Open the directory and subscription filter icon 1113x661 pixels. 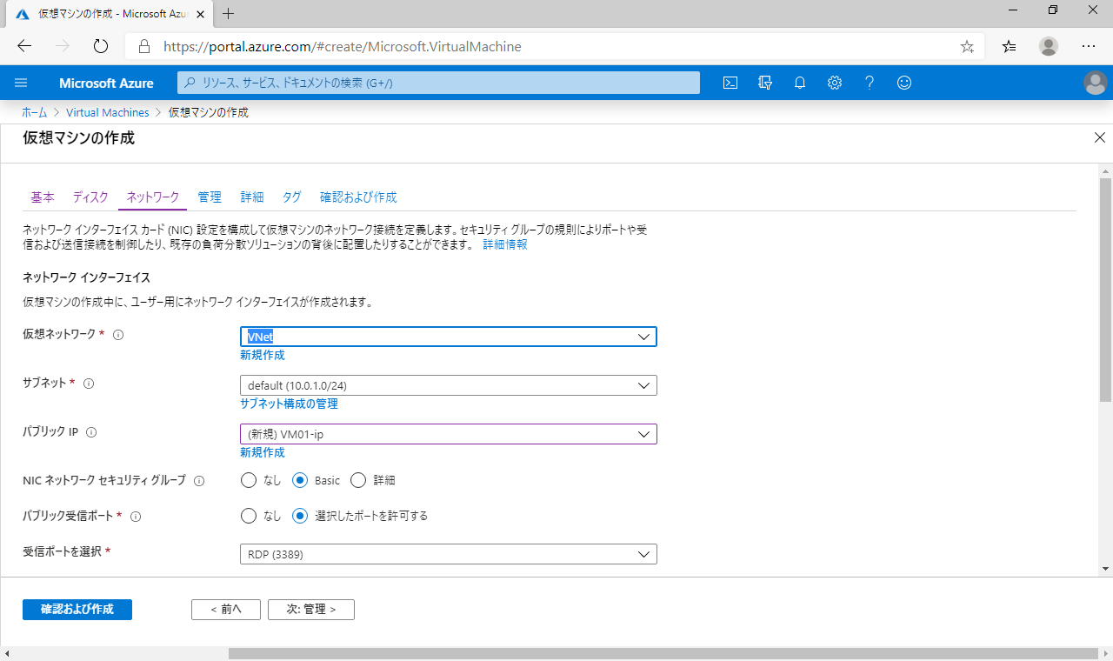(765, 83)
